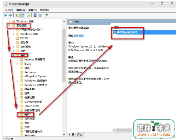Viewport: 176px width, 140px height.
Task: Expand the Windows 组件 folder
Action: (x=13, y=34)
